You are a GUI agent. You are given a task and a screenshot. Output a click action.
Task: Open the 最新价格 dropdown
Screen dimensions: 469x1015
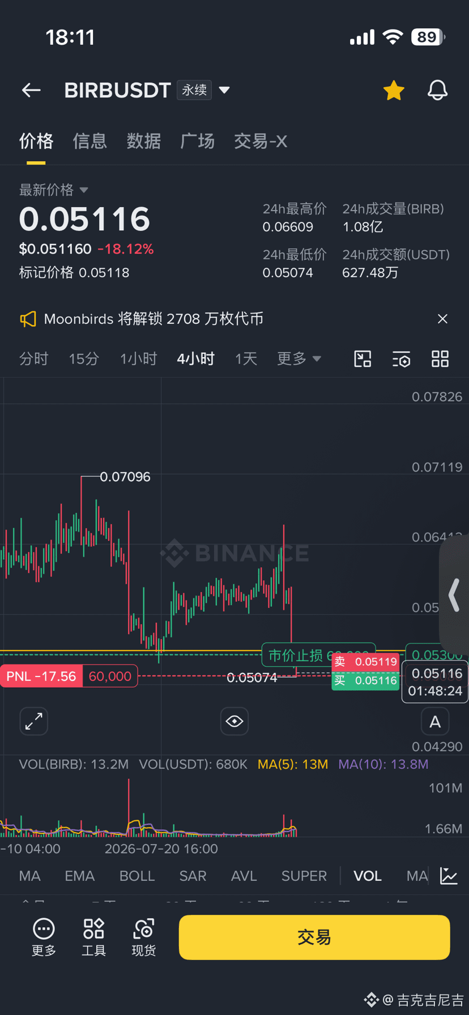click(54, 190)
